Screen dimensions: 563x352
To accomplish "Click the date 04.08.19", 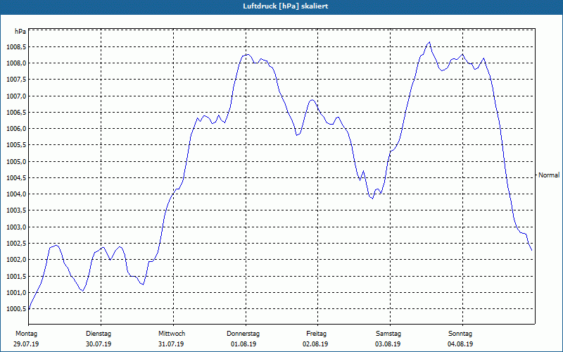I will click(460, 344).
